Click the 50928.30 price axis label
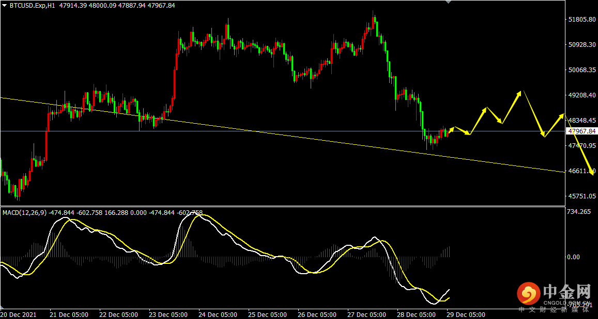 (x=581, y=45)
